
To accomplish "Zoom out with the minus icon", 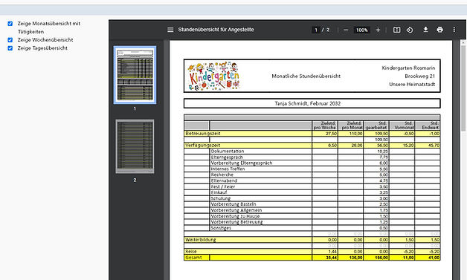I will click(x=346, y=30).
